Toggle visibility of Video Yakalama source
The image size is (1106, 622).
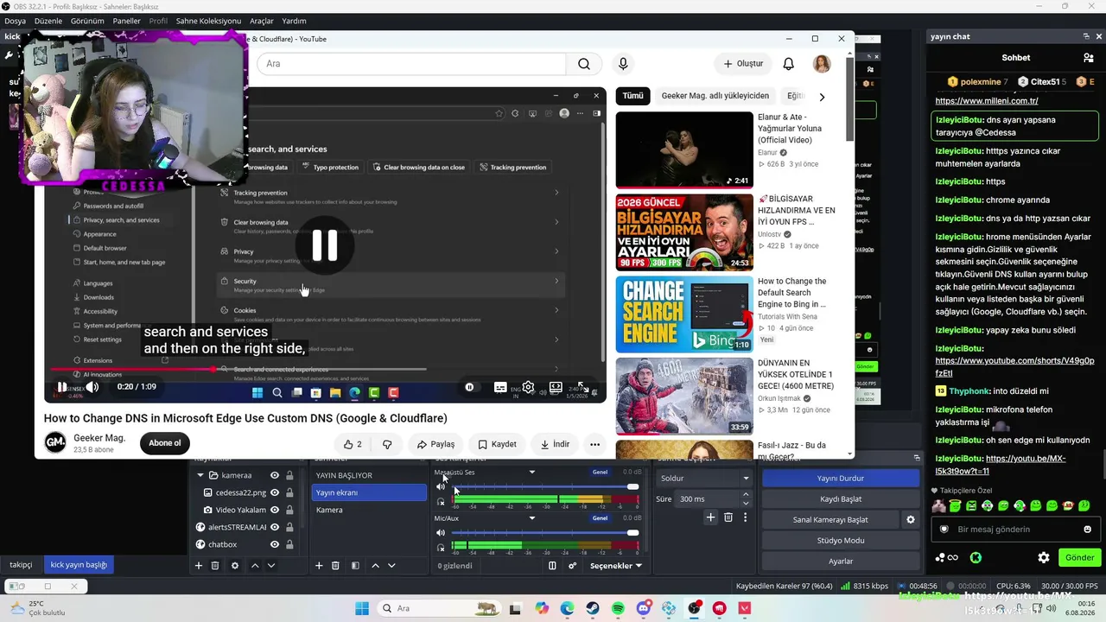pyautogui.click(x=275, y=510)
